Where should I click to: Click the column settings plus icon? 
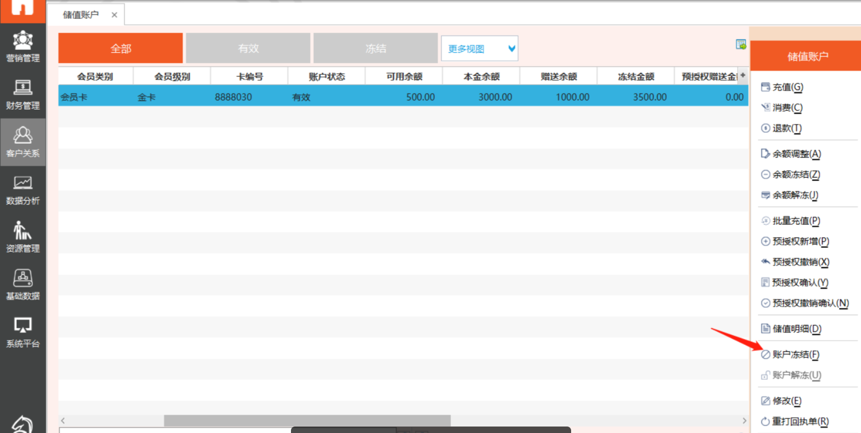[743, 76]
